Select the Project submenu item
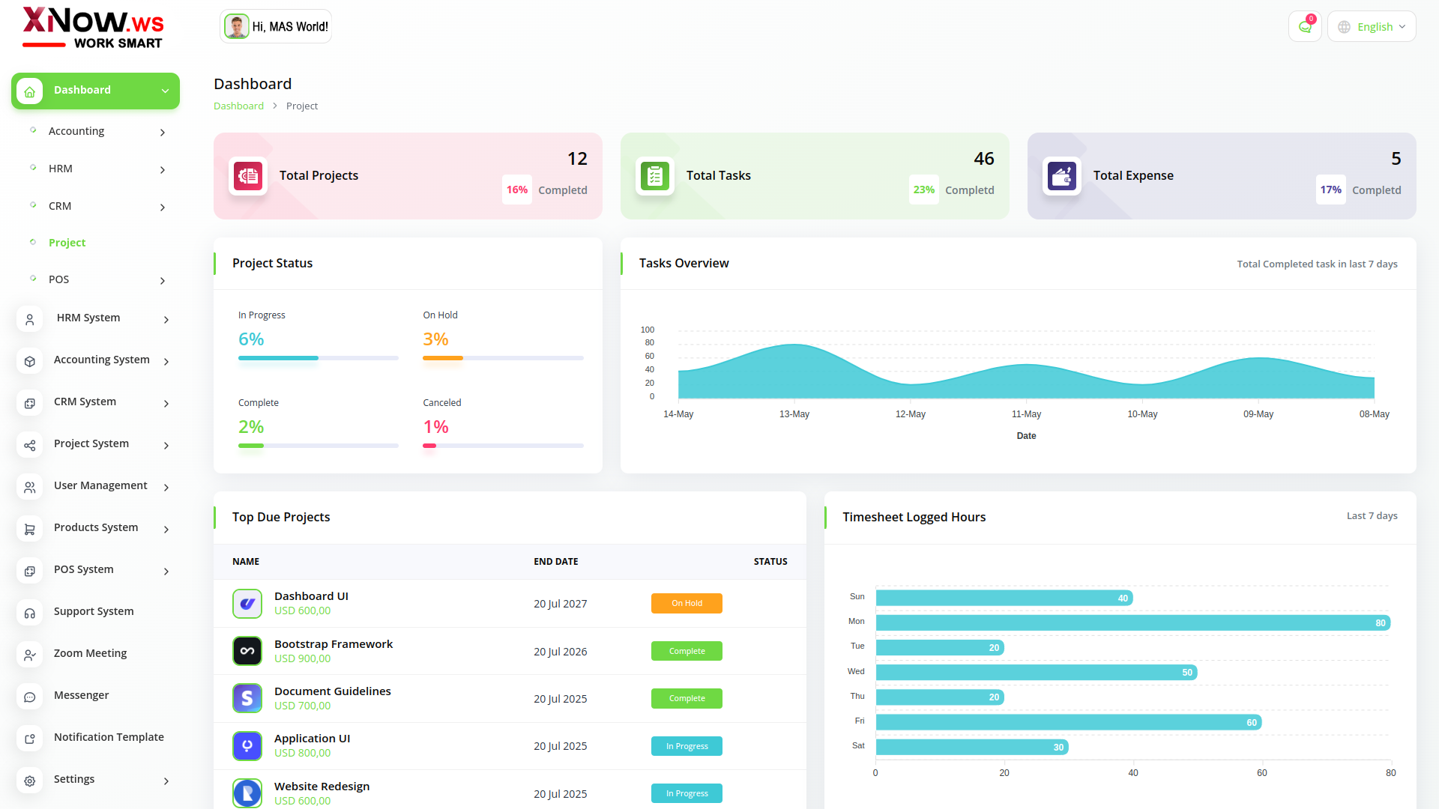Viewport: 1439px width, 809px height. pyautogui.click(x=67, y=243)
